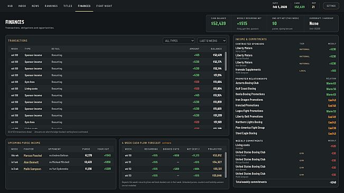Click opponent 'vs Yuri Sydorenko'
344x193 pixels.
tap(59, 169)
